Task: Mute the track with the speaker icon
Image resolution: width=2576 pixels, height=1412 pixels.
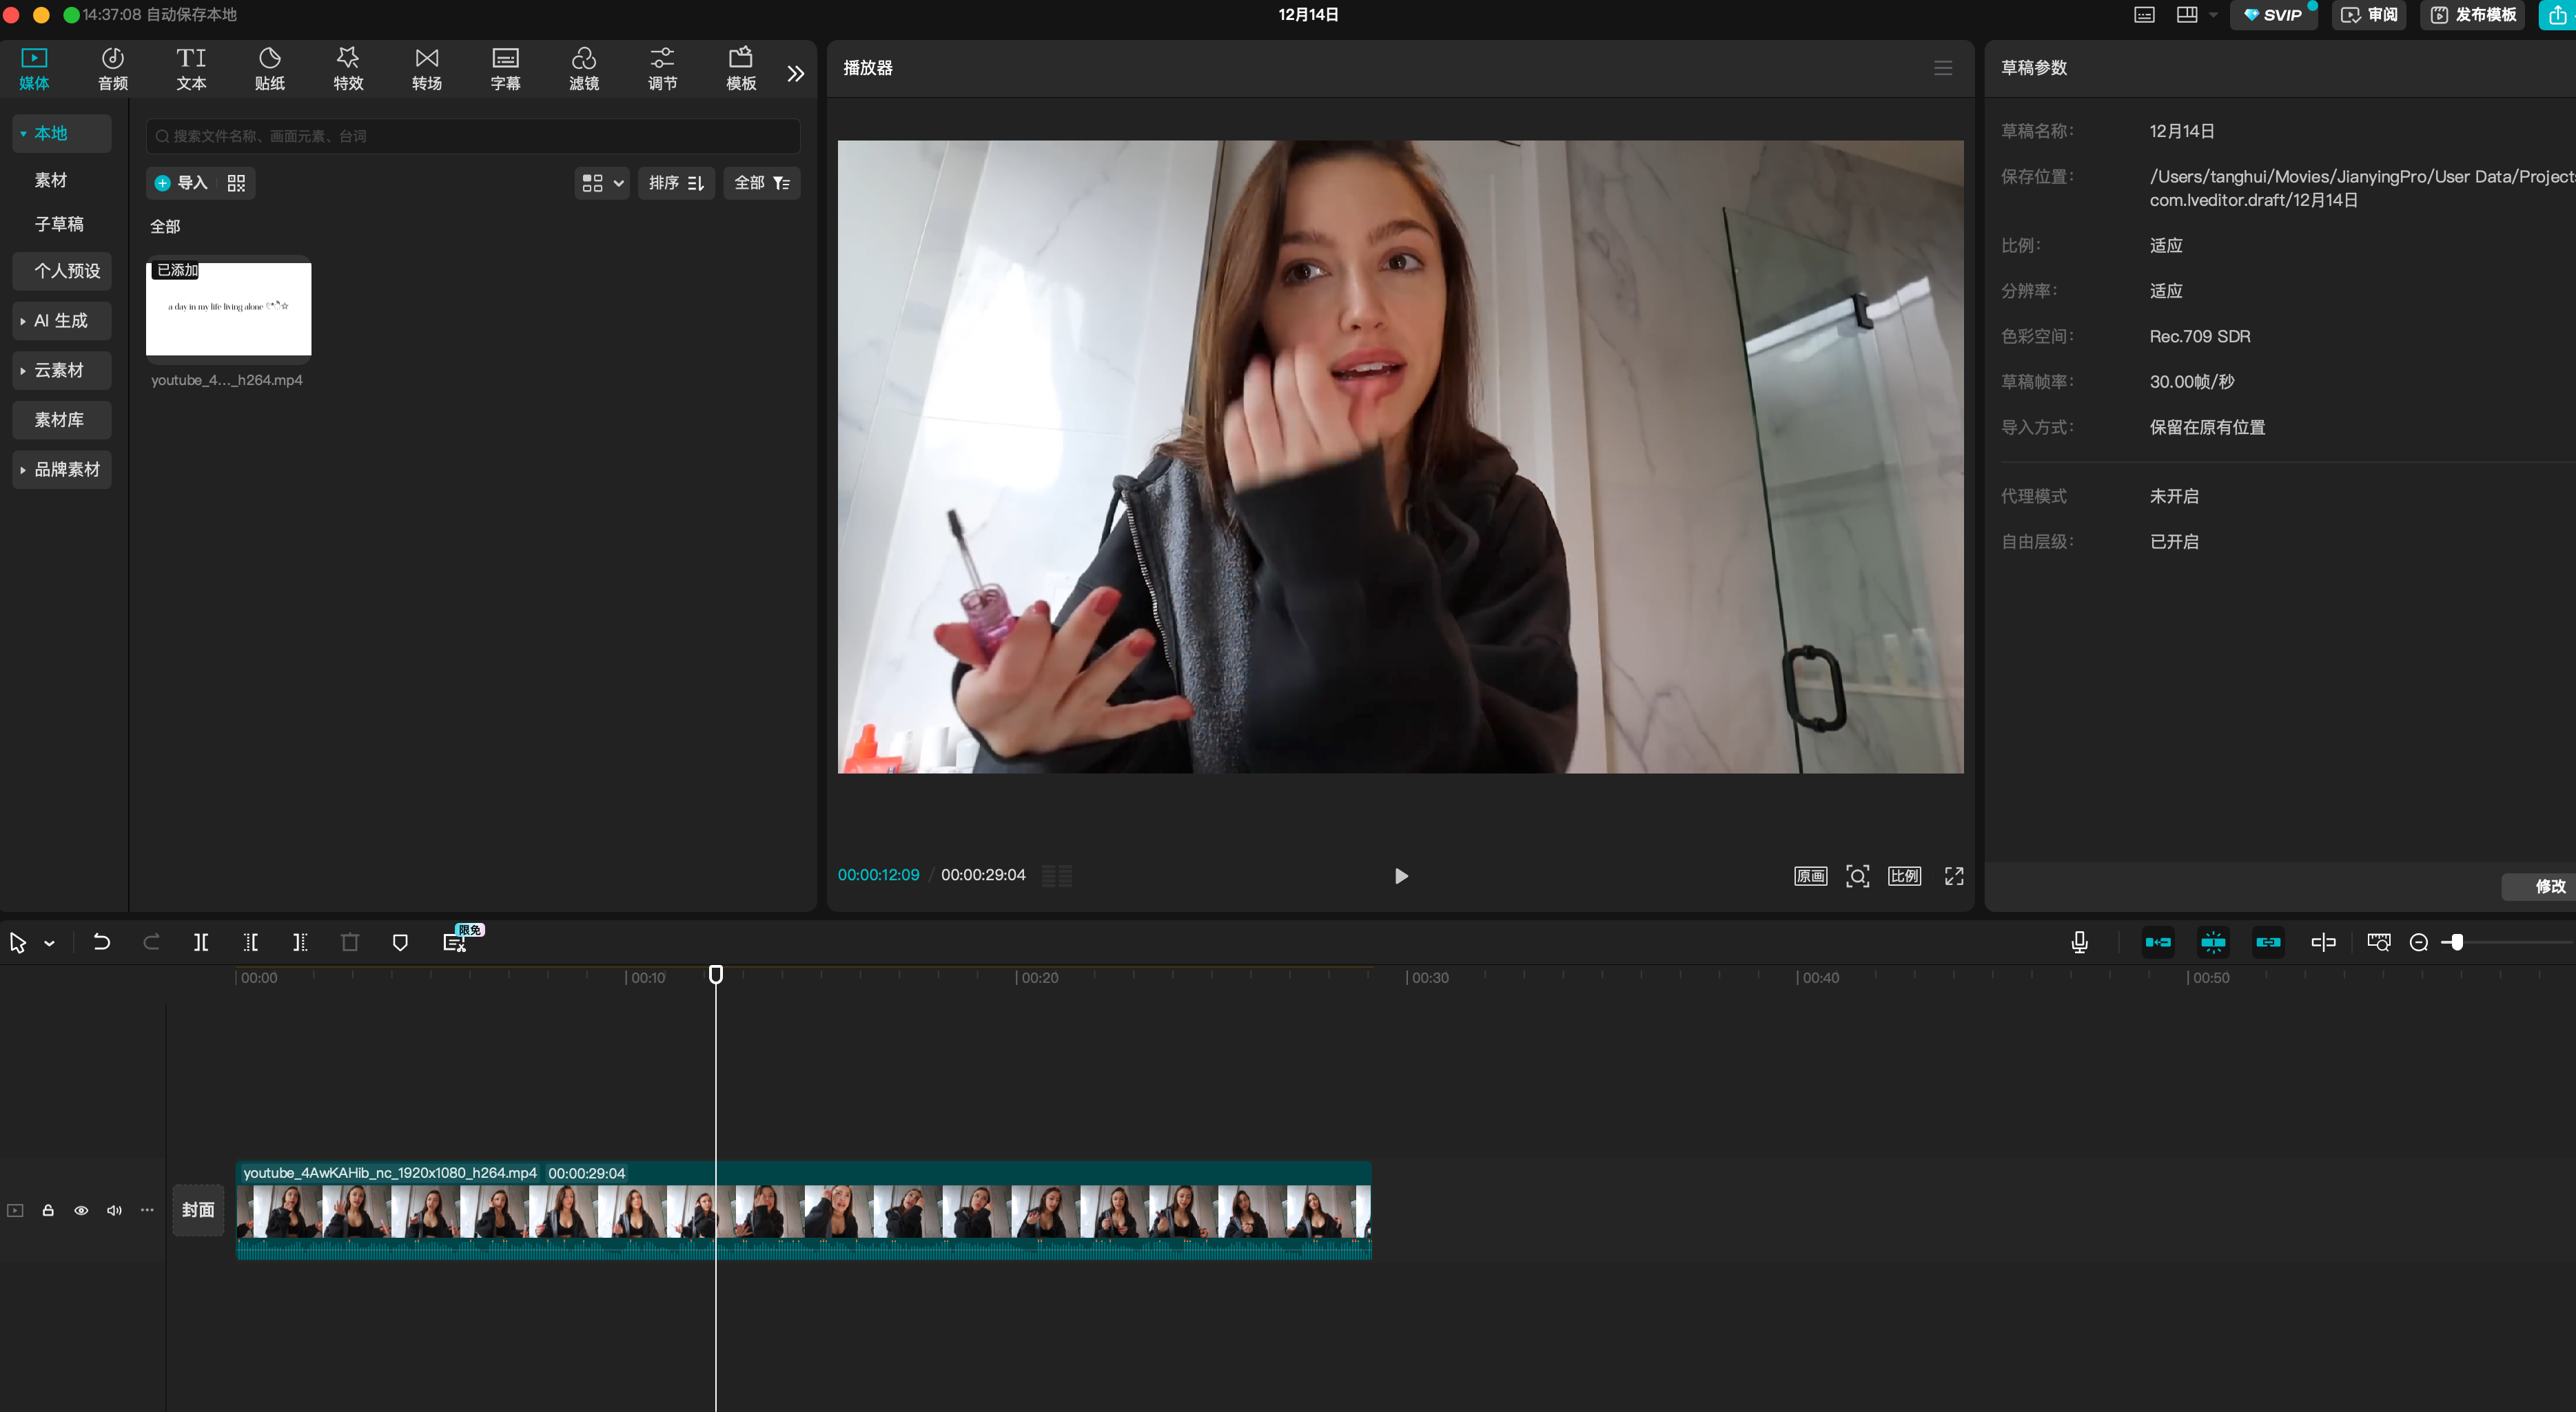Action: click(x=114, y=1210)
